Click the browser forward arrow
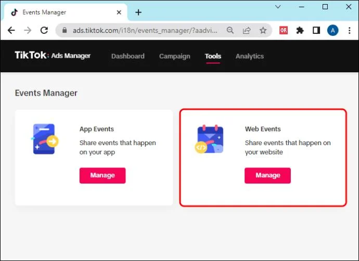 pyautogui.click(x=28, y=30)
